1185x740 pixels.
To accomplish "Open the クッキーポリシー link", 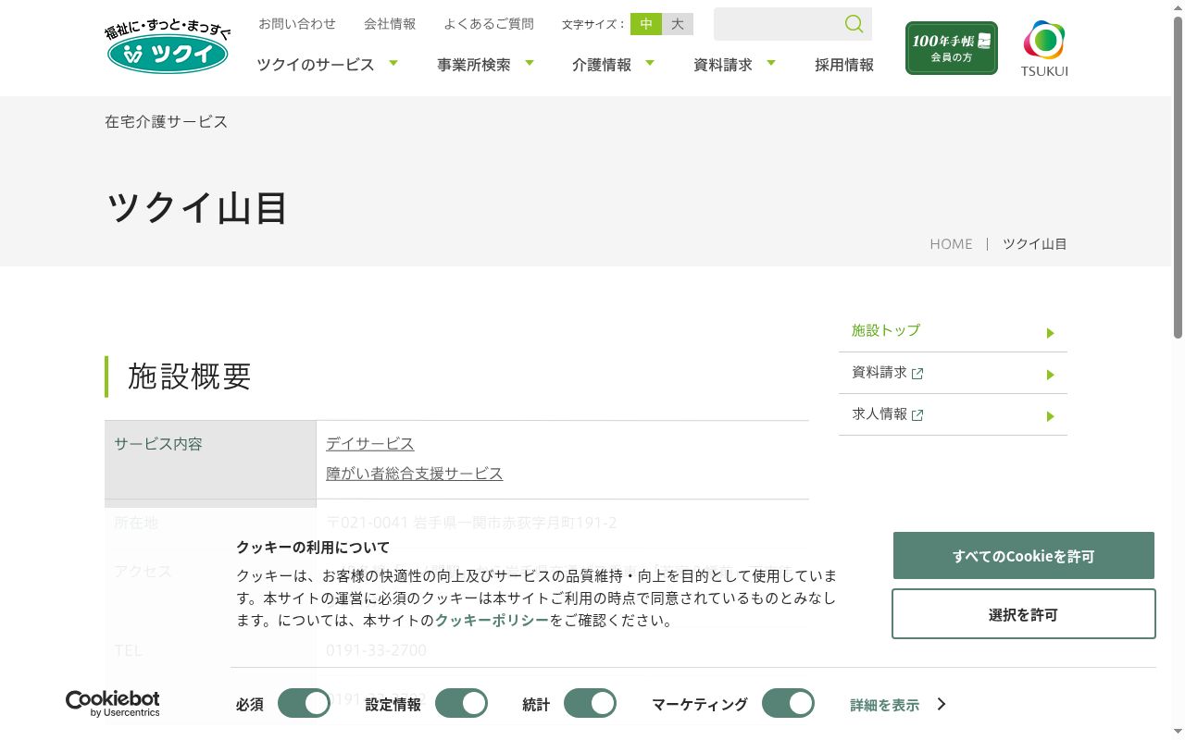I will tap(492, 621).
